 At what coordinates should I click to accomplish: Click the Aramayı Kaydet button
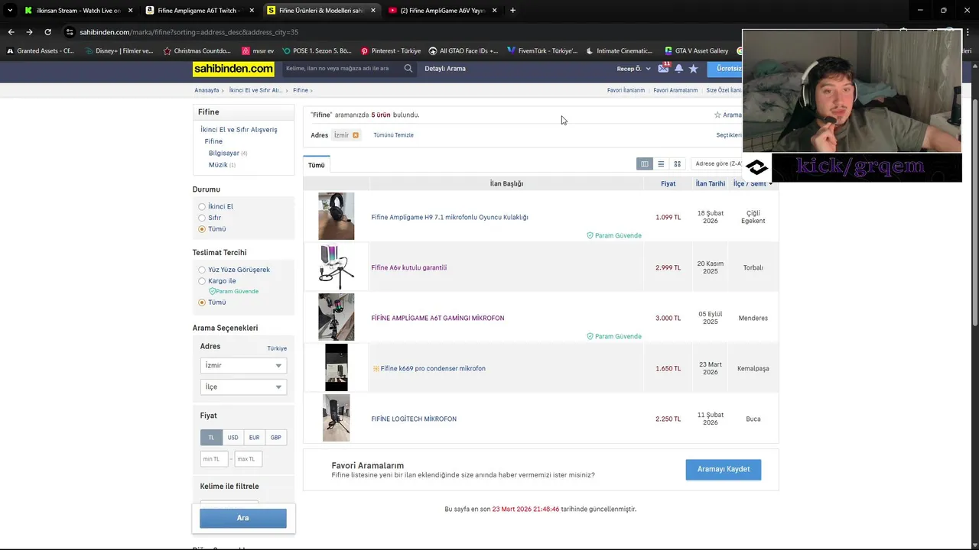(724, 469)
